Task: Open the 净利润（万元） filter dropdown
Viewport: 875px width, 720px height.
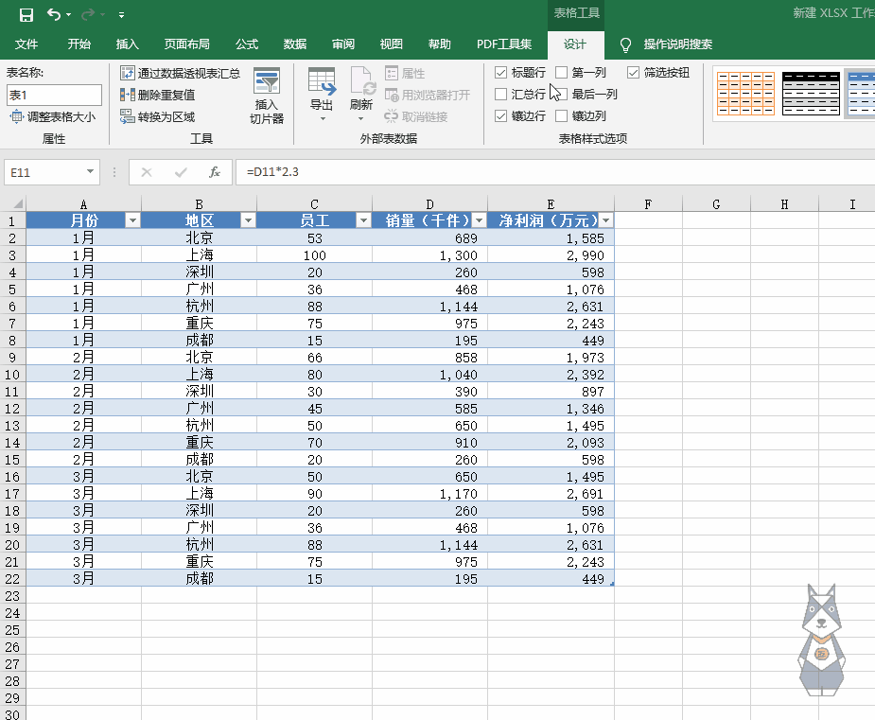Action: click(606, 220)
